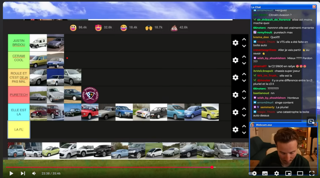Pick white C1 in bottom pool
The height and width of the screenshot is (178, 320).
pos(68,151)
